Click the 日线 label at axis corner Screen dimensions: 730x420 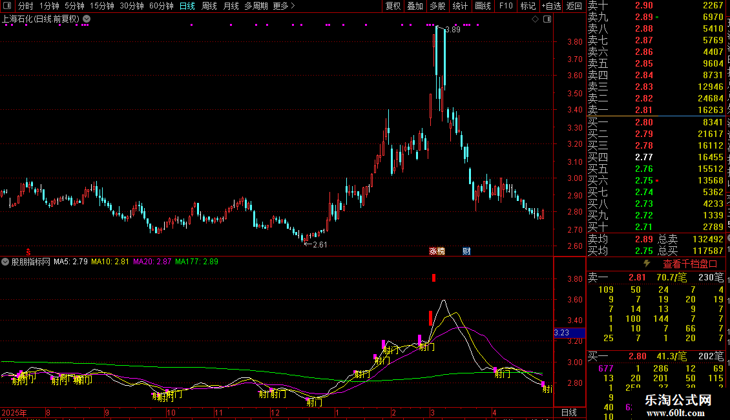569,412
